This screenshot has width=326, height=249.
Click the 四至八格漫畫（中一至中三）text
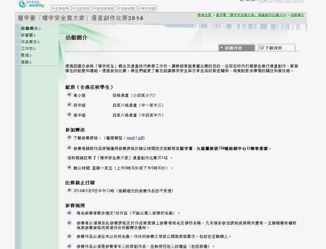click(x=138, y=105)
